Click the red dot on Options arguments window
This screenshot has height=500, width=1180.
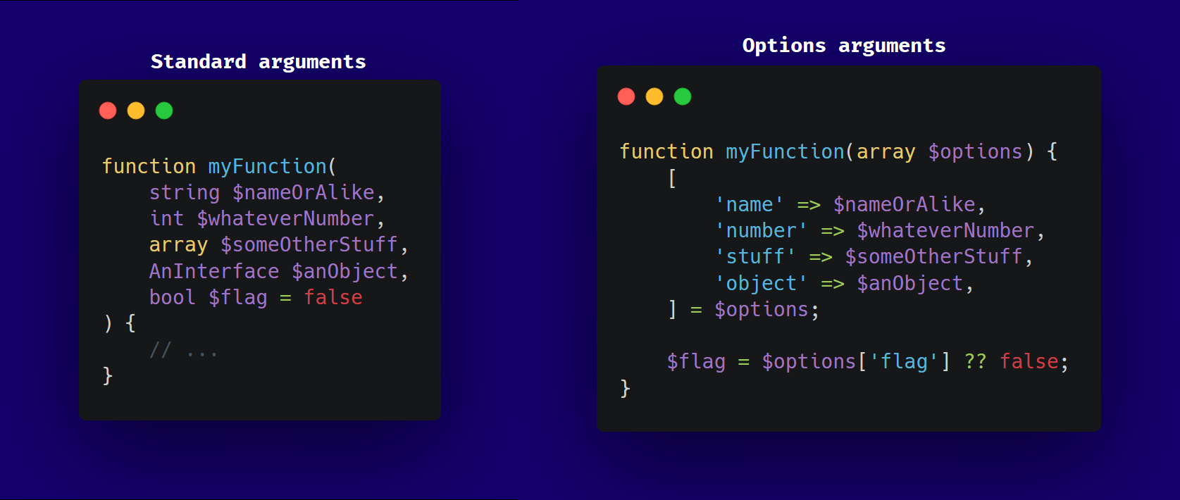pos(626,96)
